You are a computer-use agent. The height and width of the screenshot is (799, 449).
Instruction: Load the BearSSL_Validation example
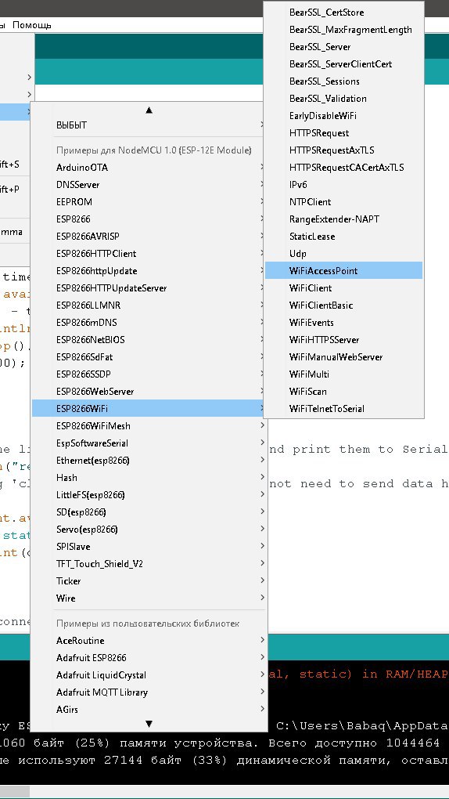(x=343, y=99)
